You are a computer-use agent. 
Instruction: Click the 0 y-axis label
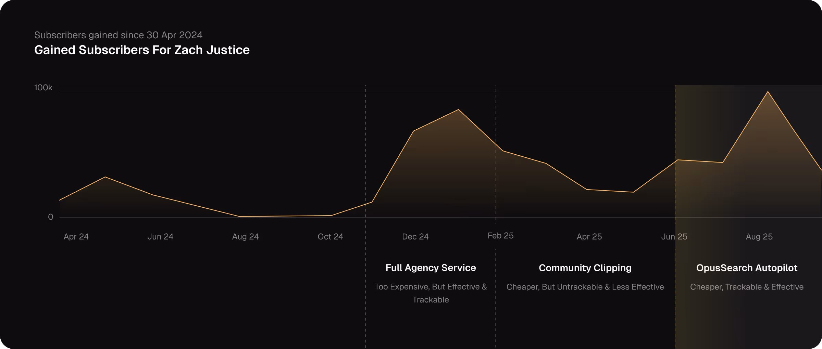pos(51,216)
